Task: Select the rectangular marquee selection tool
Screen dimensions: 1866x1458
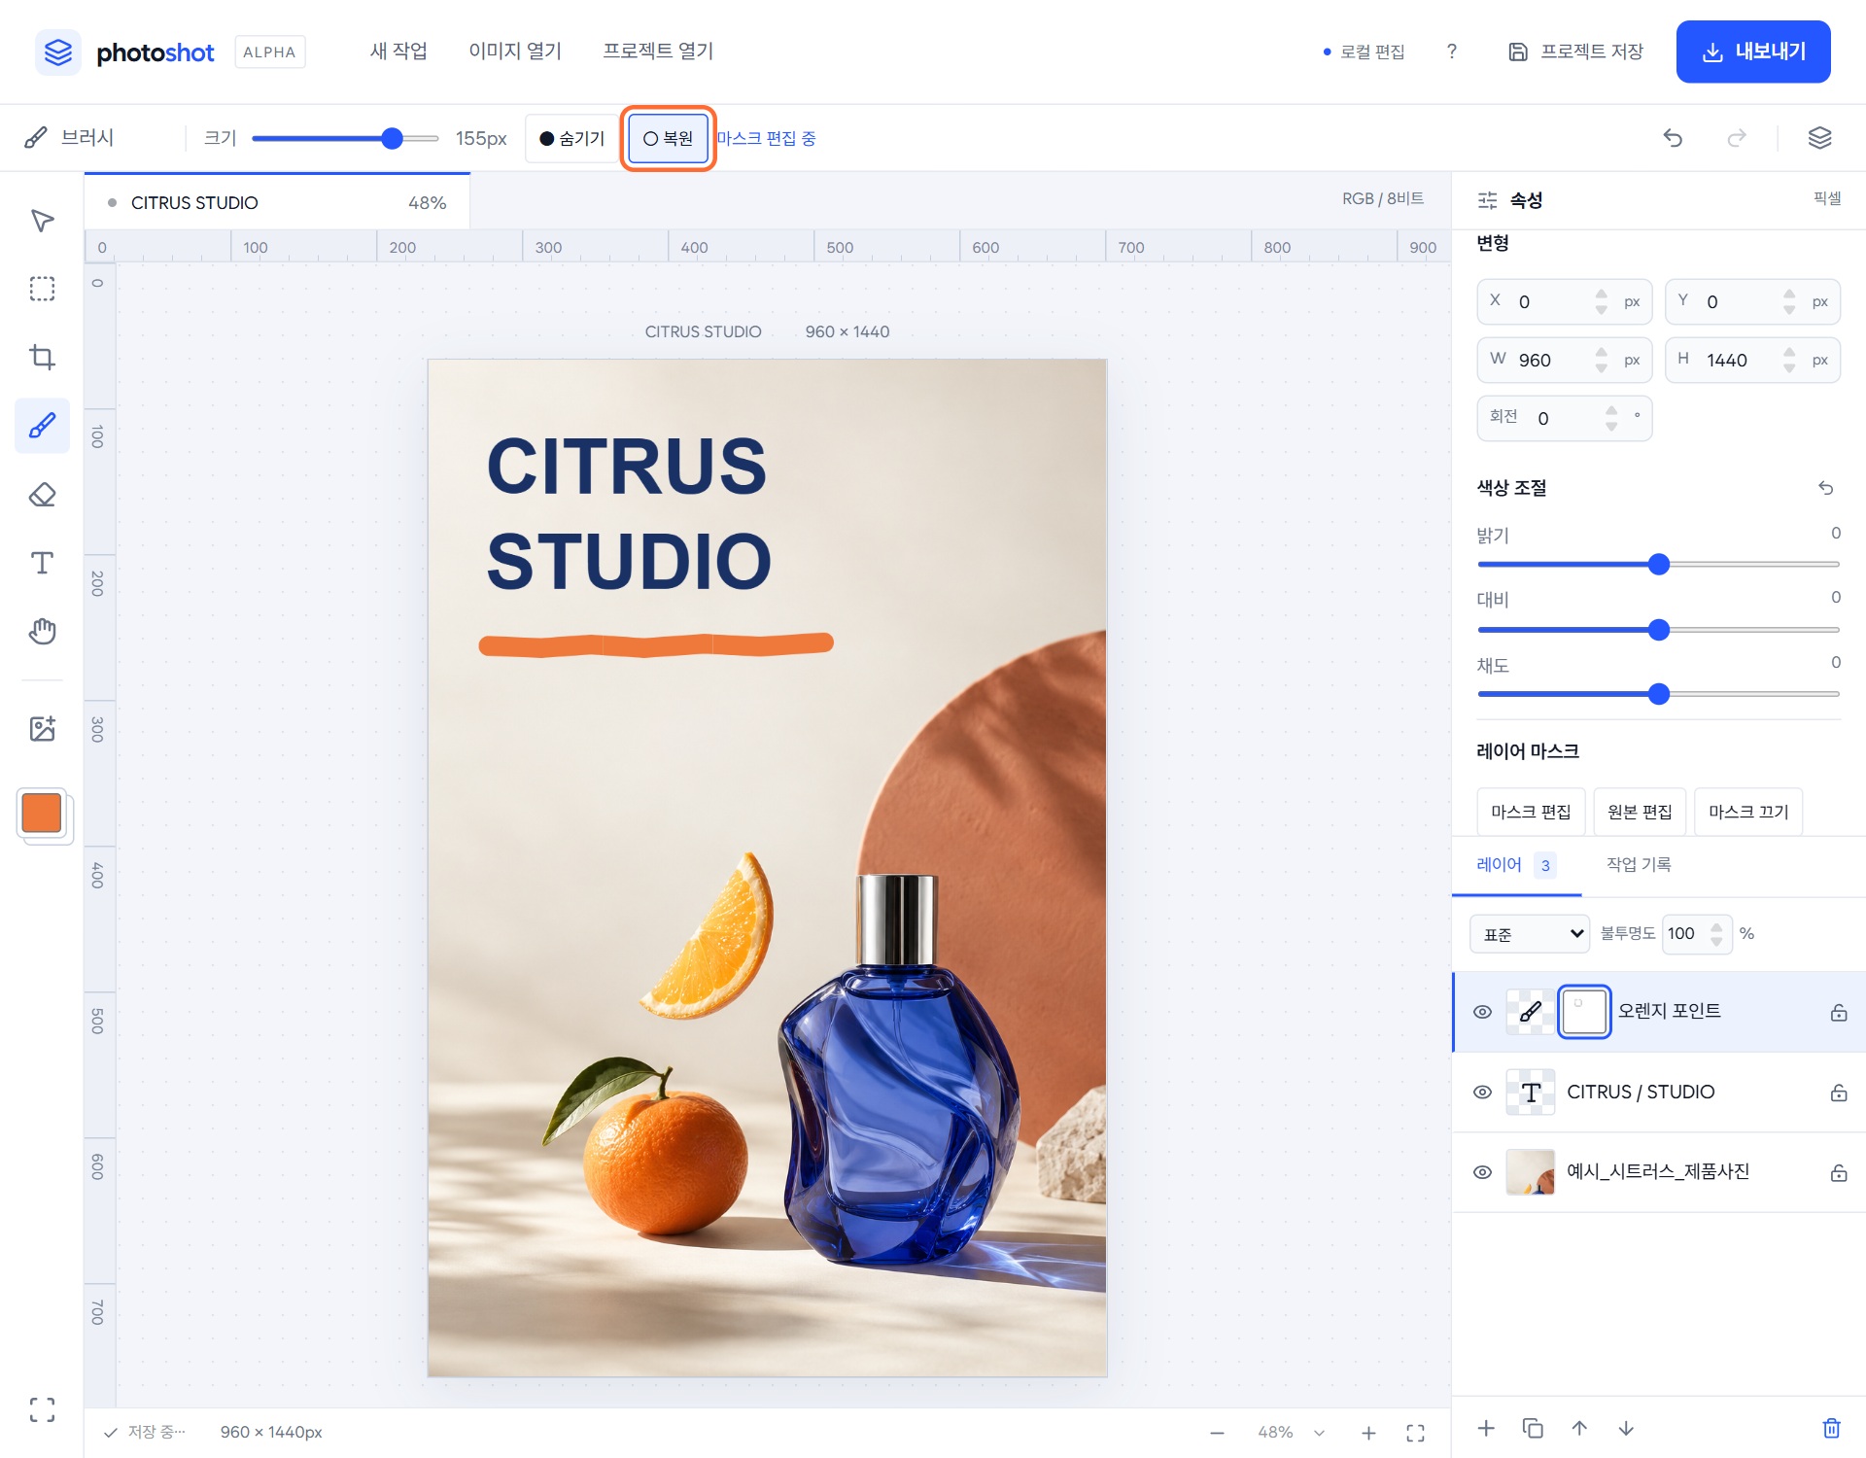Action: [x=42, y=289]
